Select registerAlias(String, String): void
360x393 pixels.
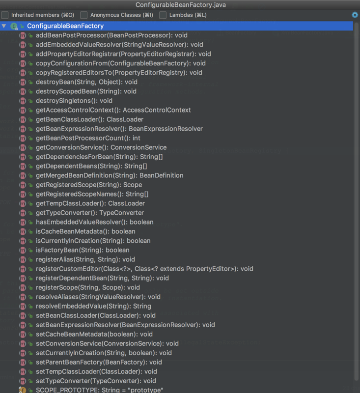(x=85, y=259)
